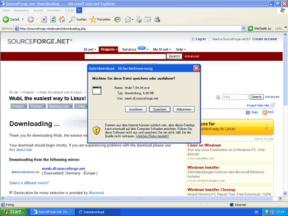Screen dimensions: 288x216
Task: Click the Speichern button in dialog
Action: coord(160,109)
